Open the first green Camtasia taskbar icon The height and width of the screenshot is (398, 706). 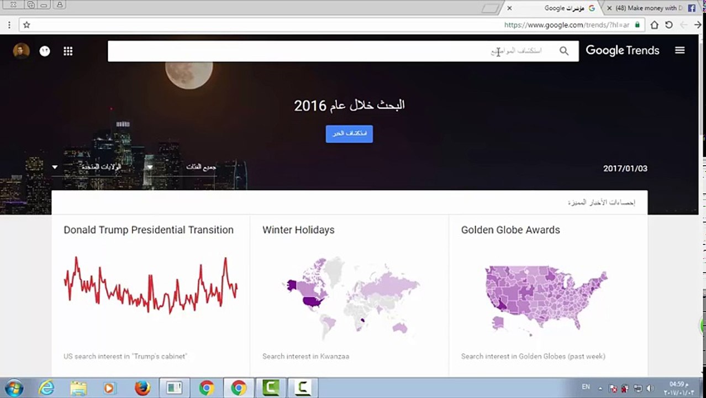(271, 388)
